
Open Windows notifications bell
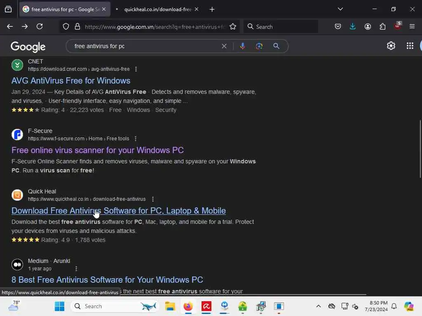pyautogui.click(x=394, y=306)
